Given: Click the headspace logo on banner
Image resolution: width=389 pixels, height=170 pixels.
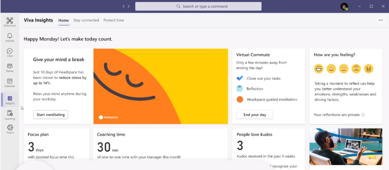Looking at the screenshot, I should click(x=109, y=117).
